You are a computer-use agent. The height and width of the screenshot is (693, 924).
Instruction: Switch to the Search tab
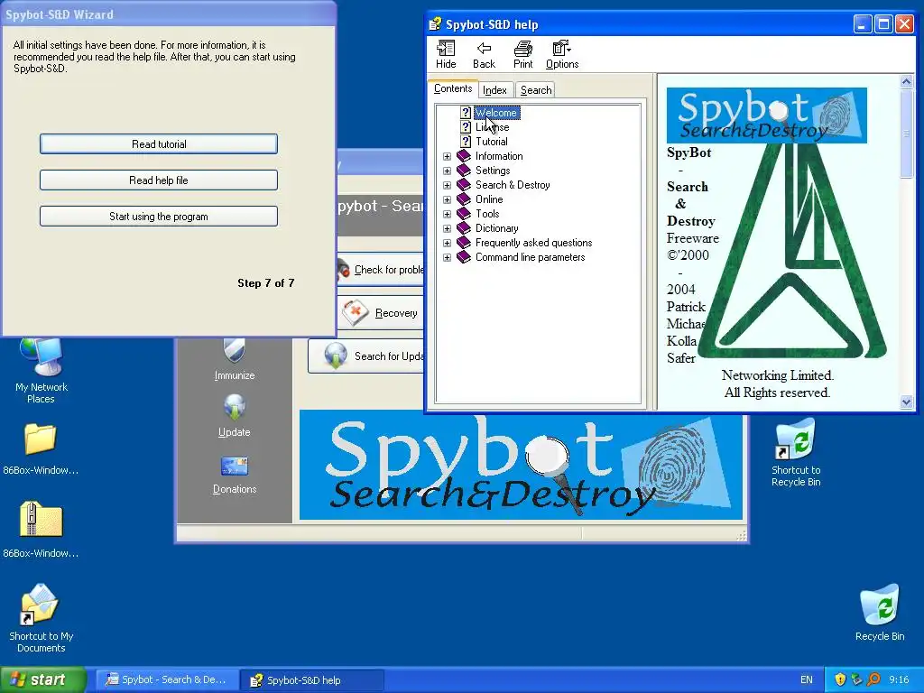coord(536,90)
